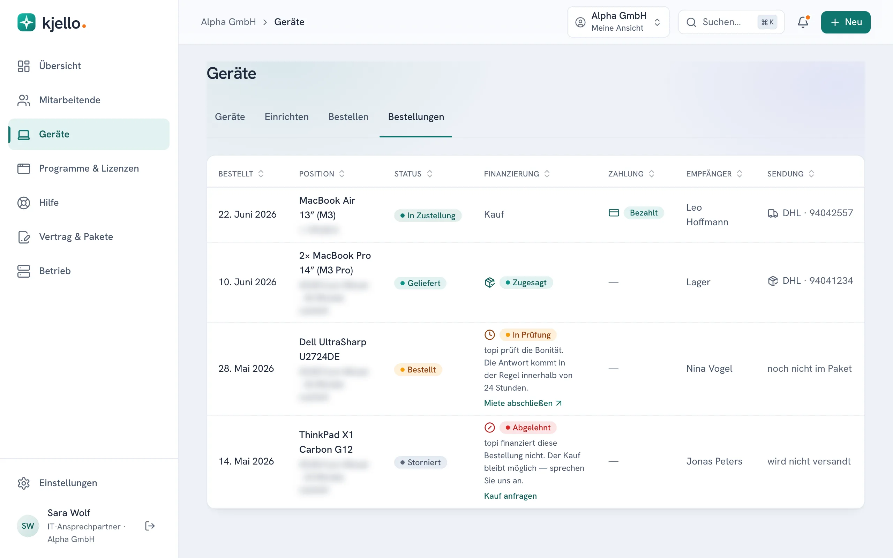Switch to the Bestellen tab

coord(348,117)
